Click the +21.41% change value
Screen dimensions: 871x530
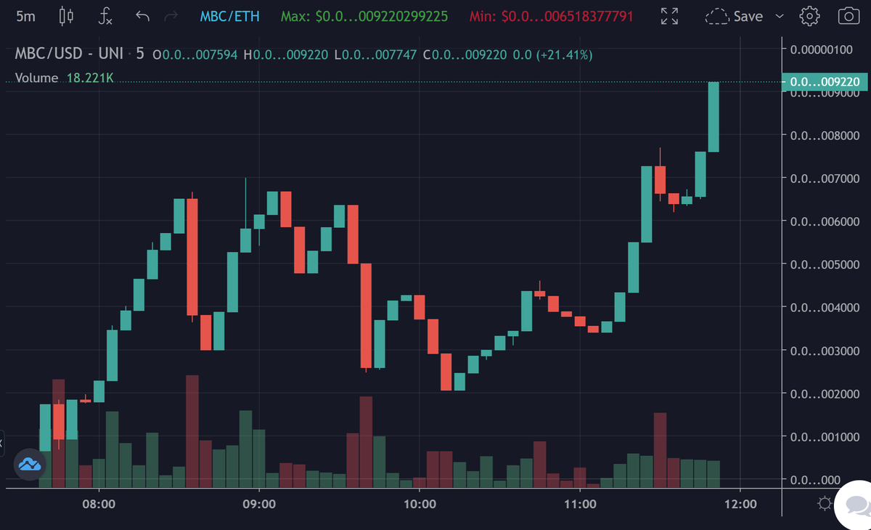(564, 54)
